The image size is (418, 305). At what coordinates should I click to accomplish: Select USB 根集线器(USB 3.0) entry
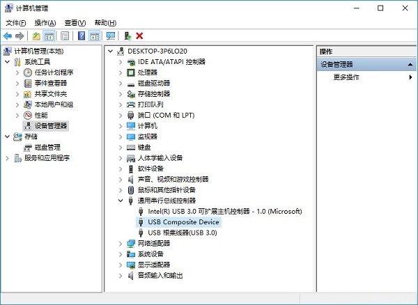183,233
